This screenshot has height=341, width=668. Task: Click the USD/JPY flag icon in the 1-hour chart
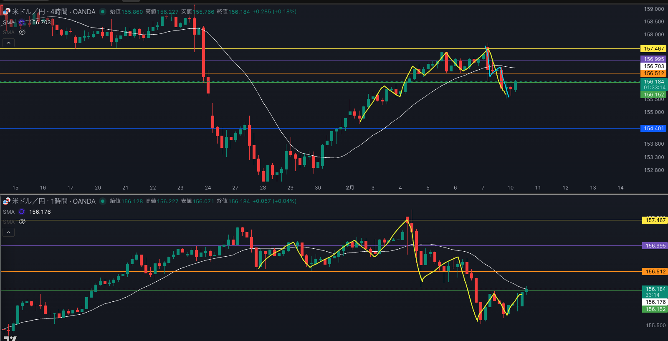[6, 201]
